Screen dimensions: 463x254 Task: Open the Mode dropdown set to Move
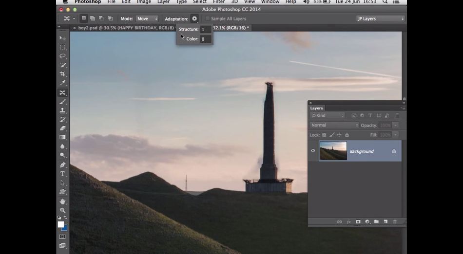147,19
